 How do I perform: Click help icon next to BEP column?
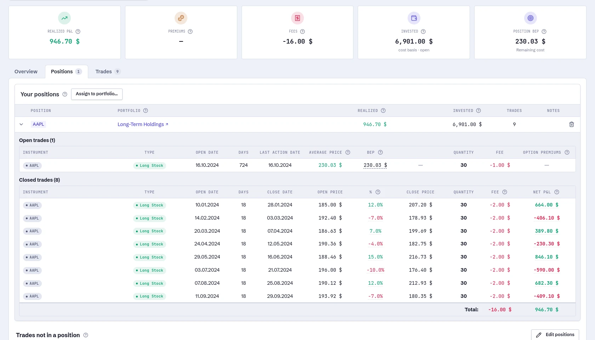coord(380,152)
